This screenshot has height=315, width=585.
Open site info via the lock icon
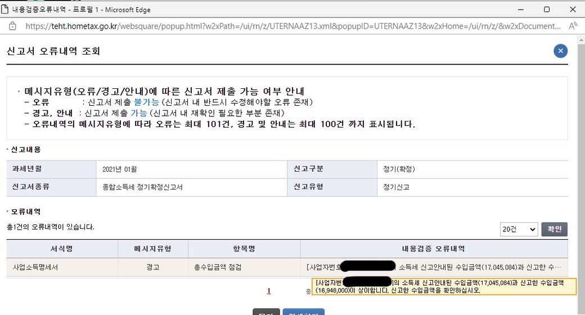12,26
